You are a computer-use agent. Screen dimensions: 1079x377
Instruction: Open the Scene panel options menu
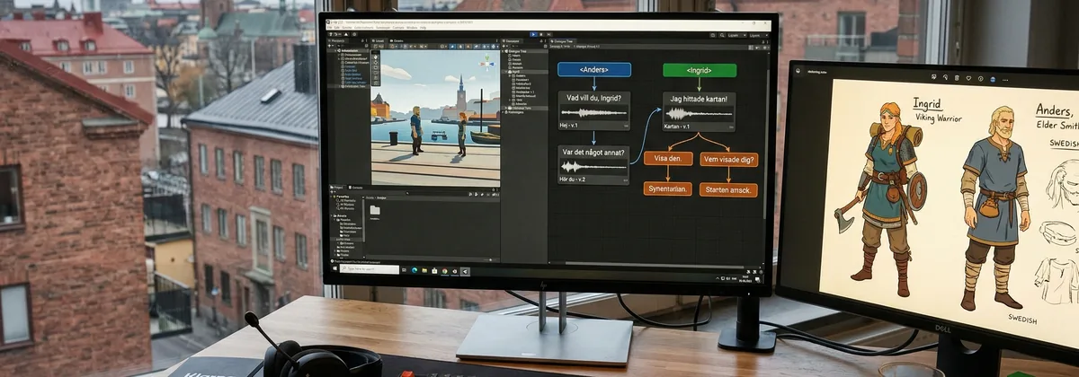[497, 40]
